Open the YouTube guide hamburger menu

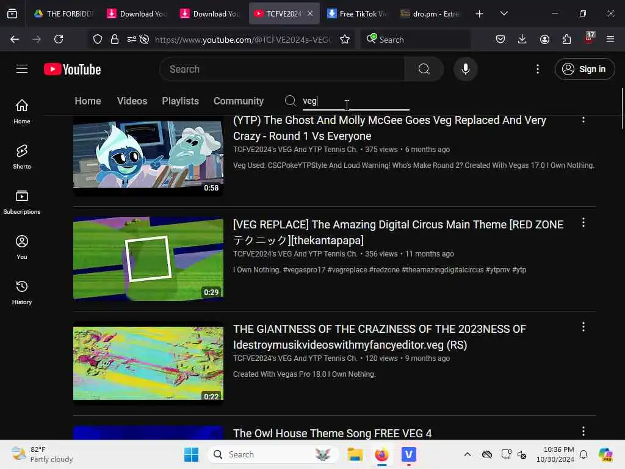[22, 69]
